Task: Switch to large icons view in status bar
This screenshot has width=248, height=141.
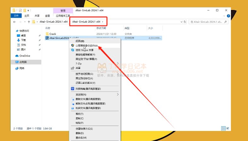Action: (x=227, y=128)
